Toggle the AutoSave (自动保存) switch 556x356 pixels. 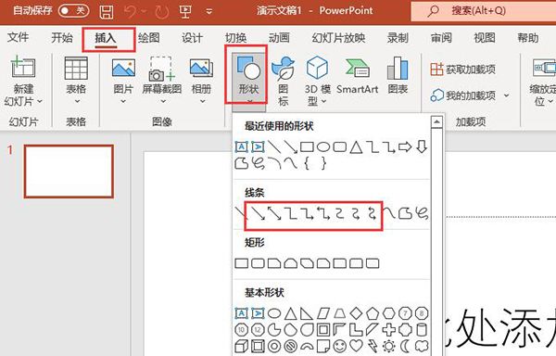pyautogui.click(x=74, y=10)
